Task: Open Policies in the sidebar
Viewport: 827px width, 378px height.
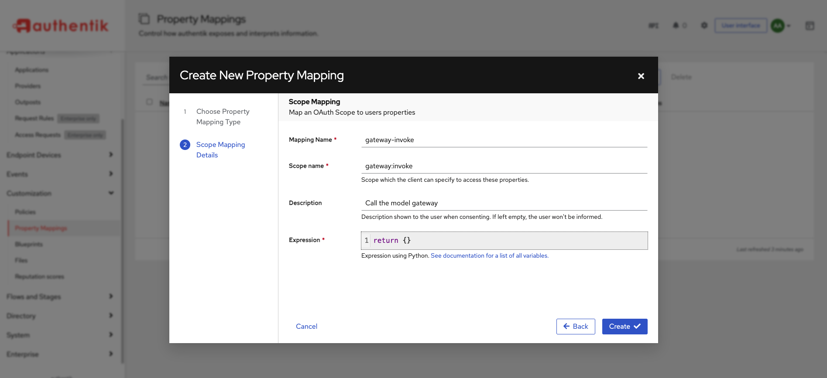Action: [25, 212]
